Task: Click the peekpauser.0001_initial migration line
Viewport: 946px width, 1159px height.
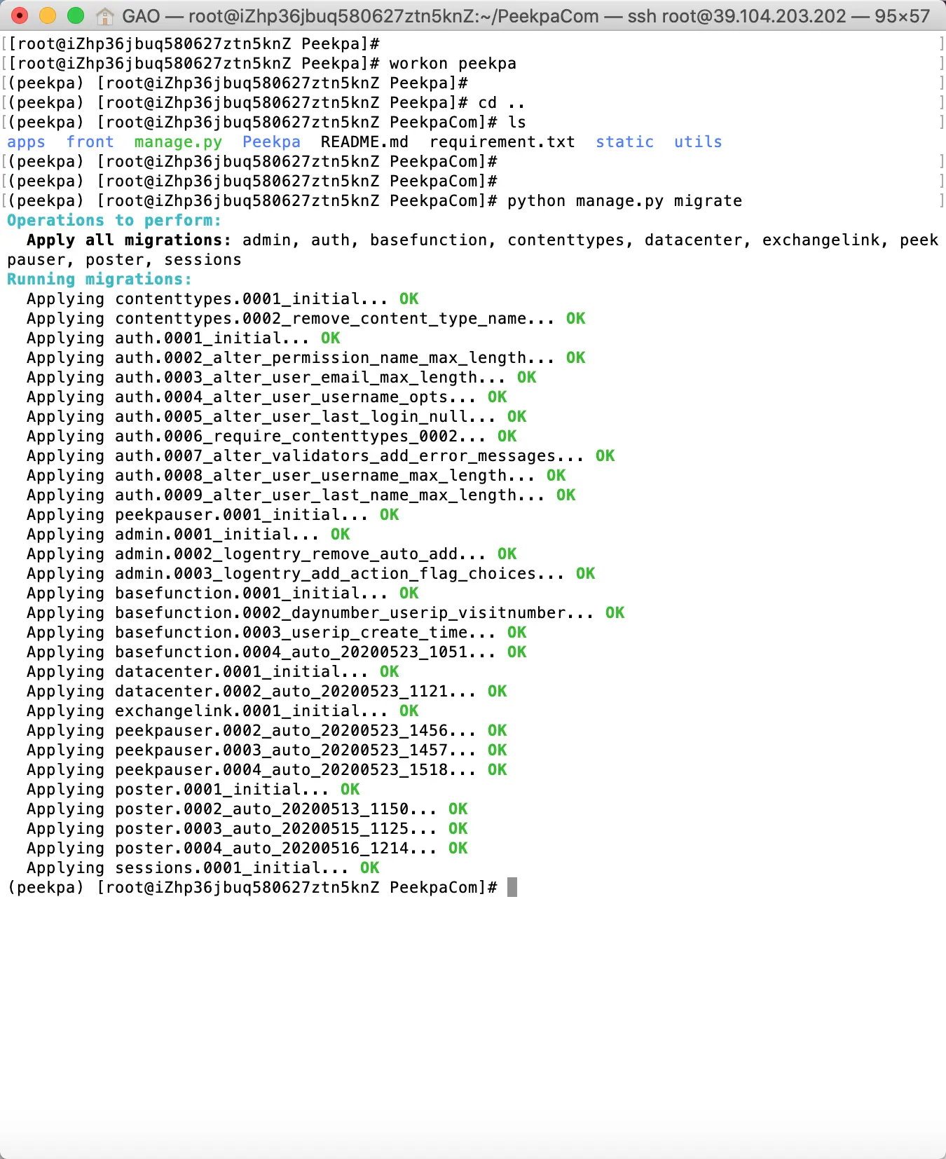Action: pyautogui.click(x=212, y=515)
